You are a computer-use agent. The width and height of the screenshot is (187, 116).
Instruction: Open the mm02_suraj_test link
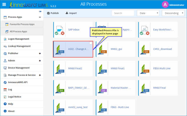pos(78,107)
